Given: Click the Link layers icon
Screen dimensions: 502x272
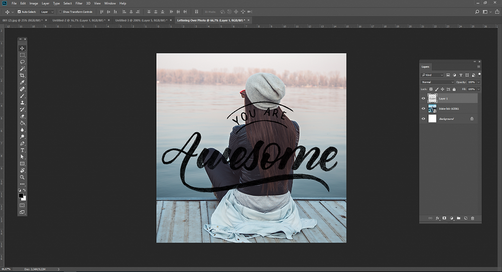Looking at the screenshot, I should (x=430, y=218).
